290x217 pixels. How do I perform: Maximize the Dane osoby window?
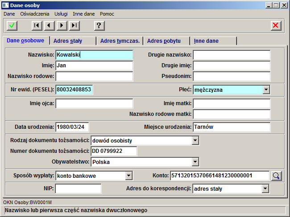click(x=276, y=5)
